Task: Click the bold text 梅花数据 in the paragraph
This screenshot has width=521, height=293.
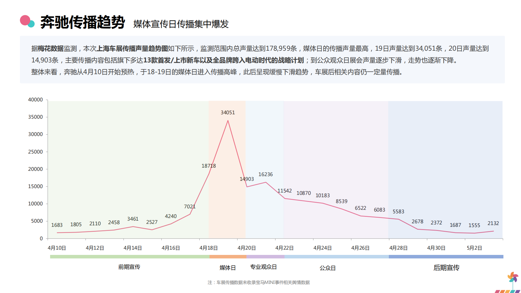Action: [51, 49]
